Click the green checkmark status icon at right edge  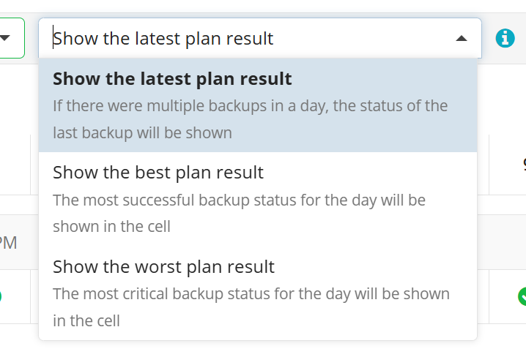522,296
